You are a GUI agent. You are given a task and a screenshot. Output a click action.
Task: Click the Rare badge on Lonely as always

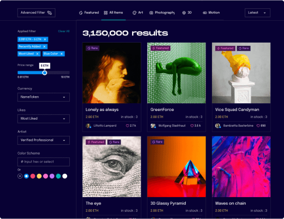click(92, 48)
